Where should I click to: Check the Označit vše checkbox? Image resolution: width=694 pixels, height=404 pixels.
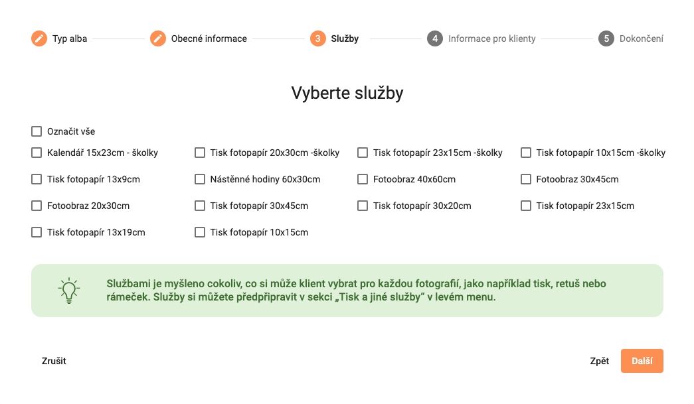click(x=37, y=131)
